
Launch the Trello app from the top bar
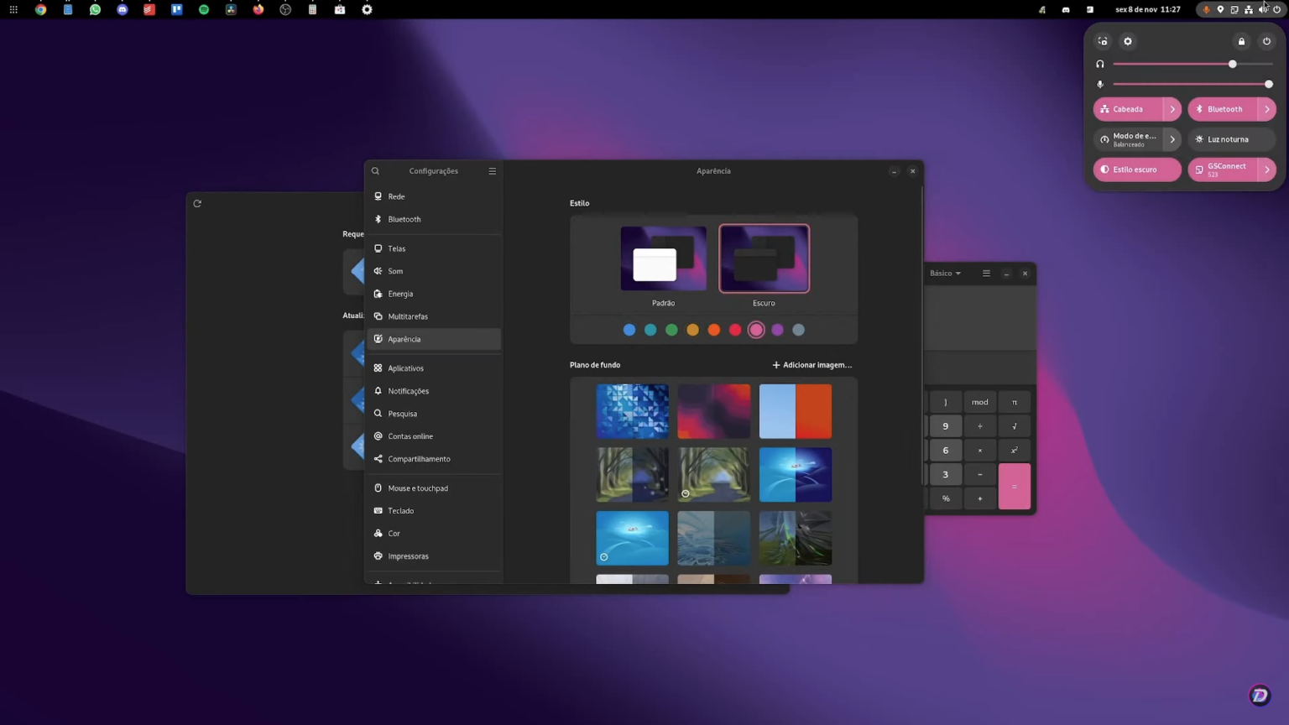click(x=176, y=9)
